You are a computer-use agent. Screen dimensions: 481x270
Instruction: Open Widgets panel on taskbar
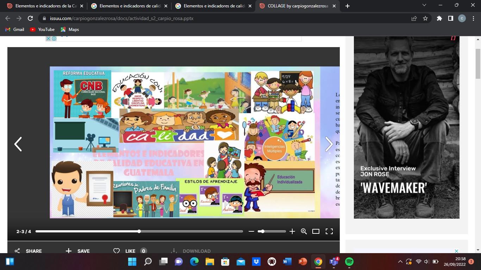point(10,262)
